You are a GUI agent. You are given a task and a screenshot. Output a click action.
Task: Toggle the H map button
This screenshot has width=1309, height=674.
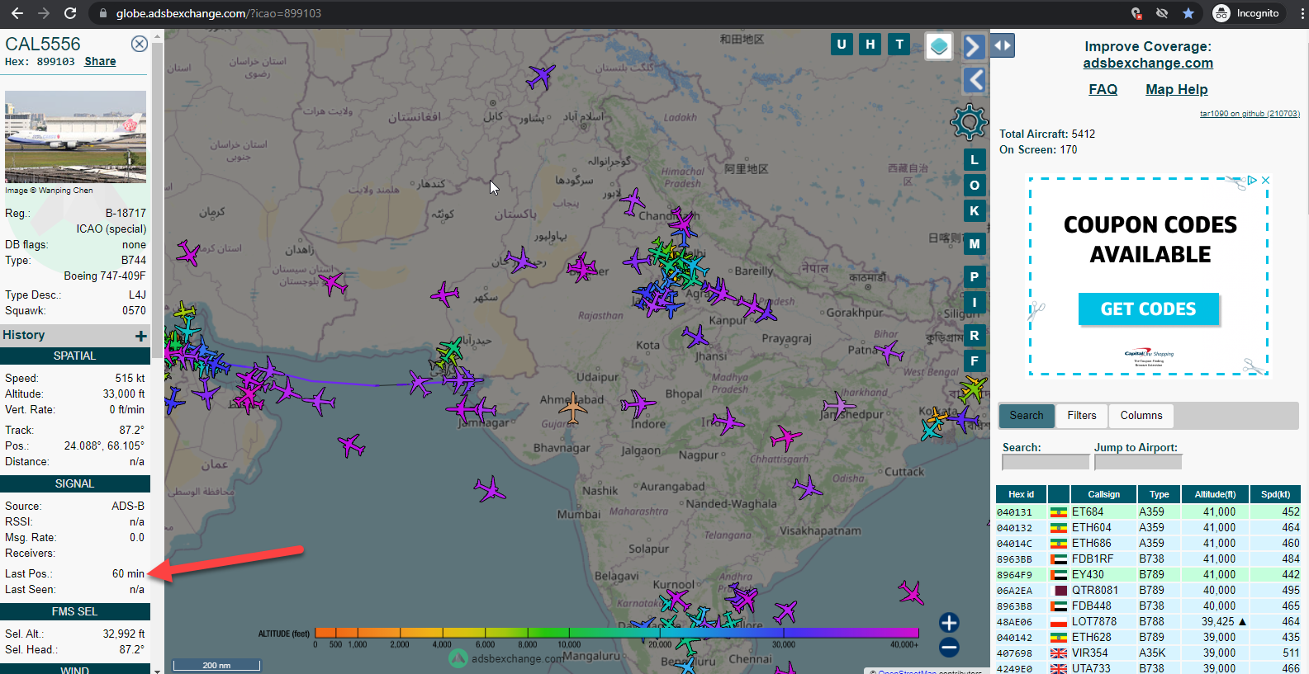coord(870,45)
